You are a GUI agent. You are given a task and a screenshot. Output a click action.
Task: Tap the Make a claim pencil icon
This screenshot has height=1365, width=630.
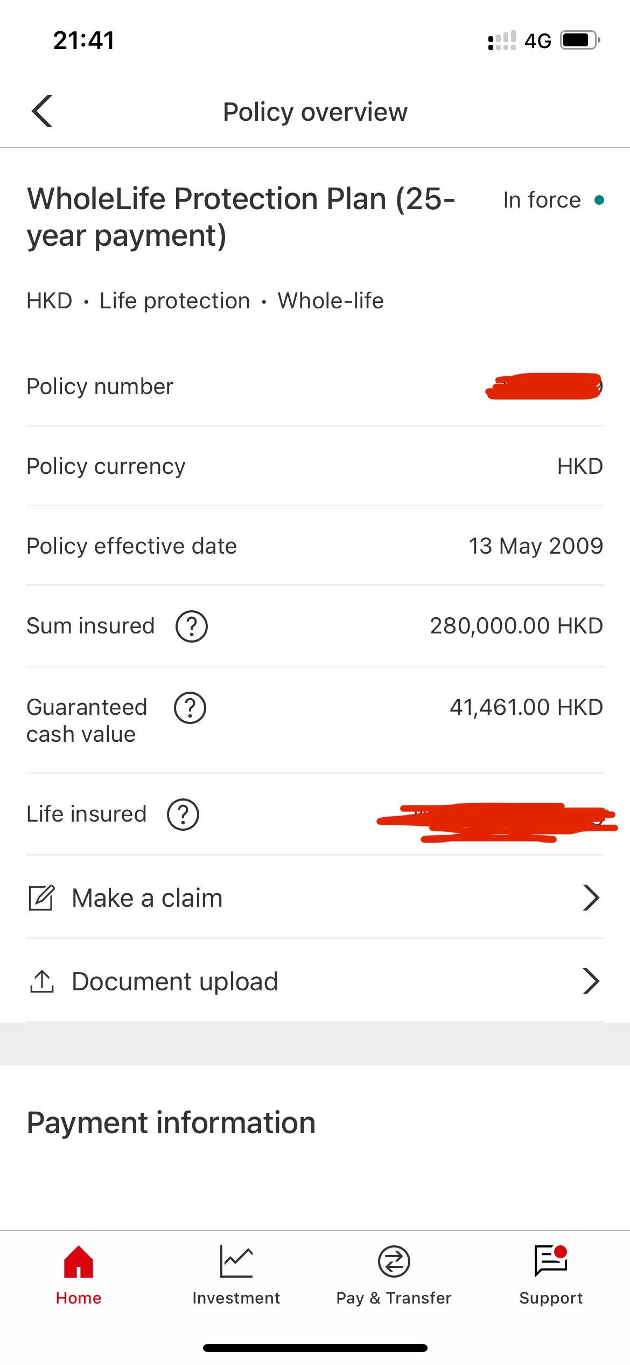click(x=41, y=898)
